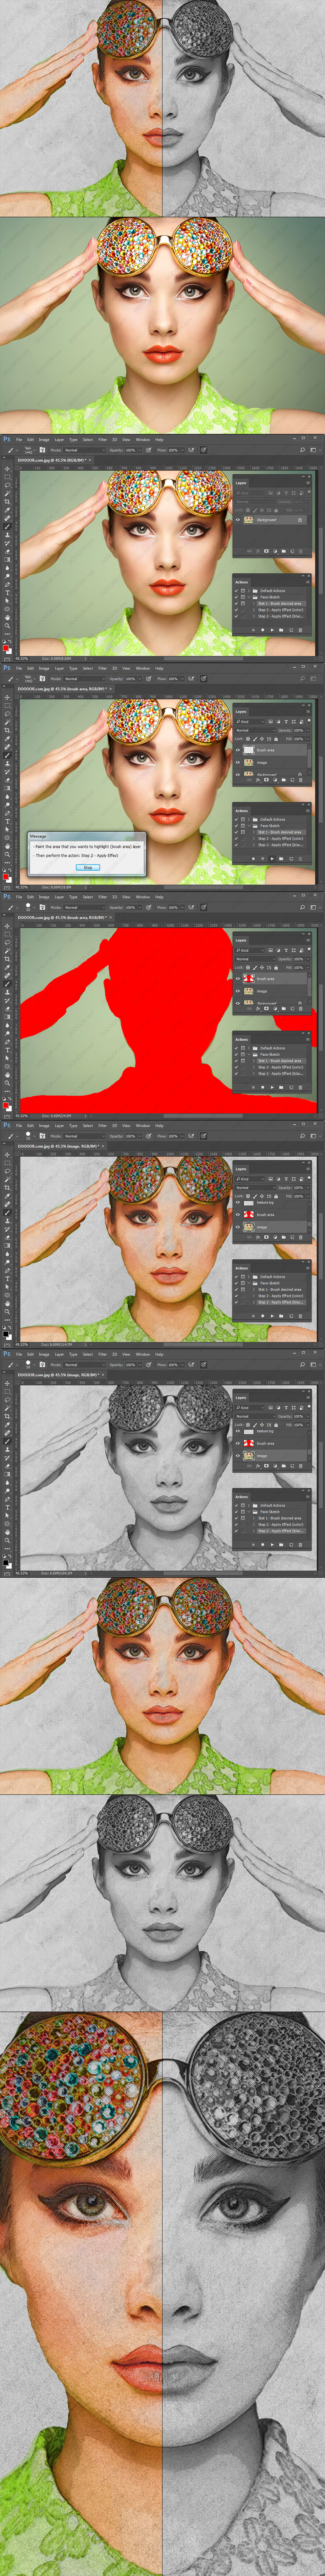Viewport: 325px width, 2576px height.
Task: Open Layers blend mode dropdown in red-mask window
Action: tap(255, 959)
